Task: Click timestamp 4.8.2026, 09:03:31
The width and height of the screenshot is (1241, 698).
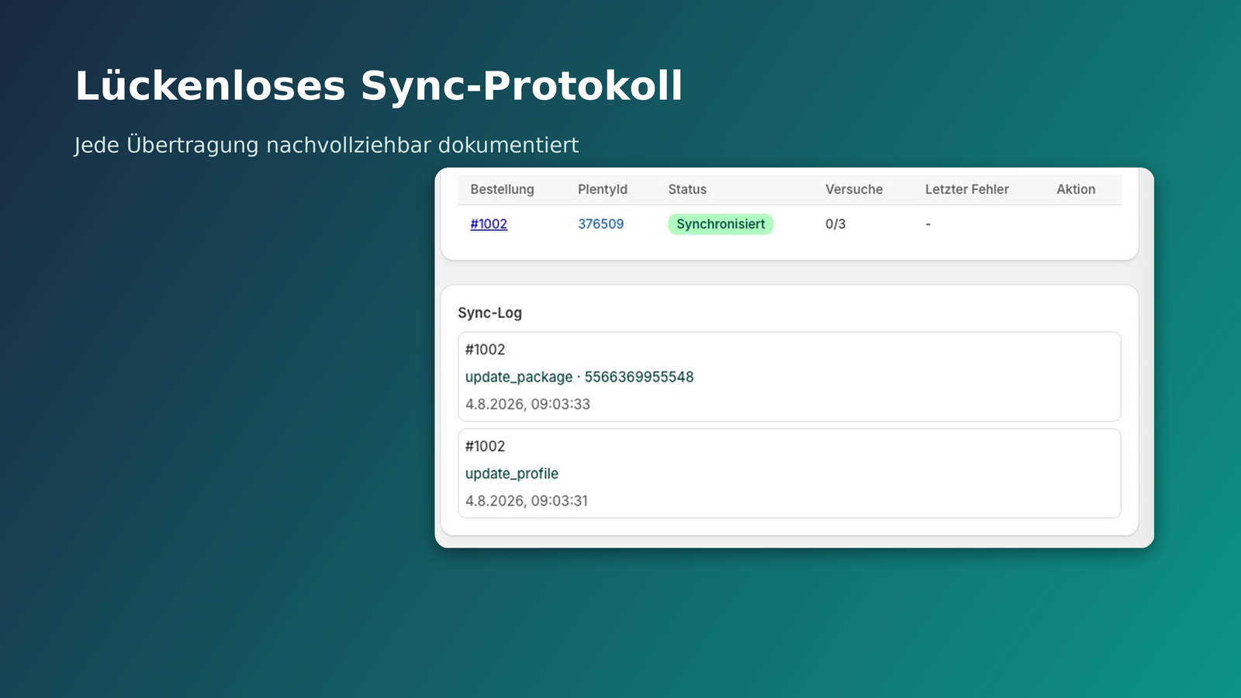Action: (x=527, y=501)
